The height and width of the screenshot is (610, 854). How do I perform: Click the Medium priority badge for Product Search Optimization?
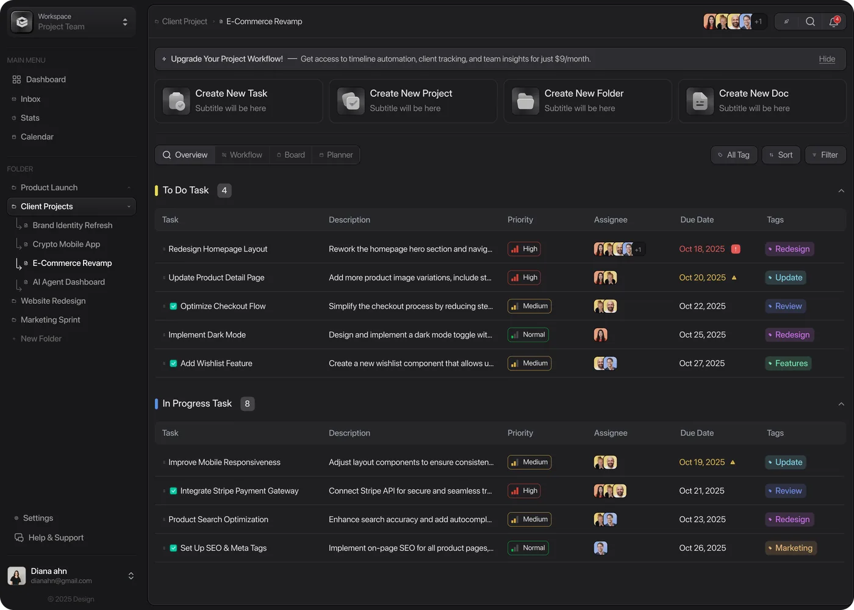pyautogui.click(x=529, y=520)
